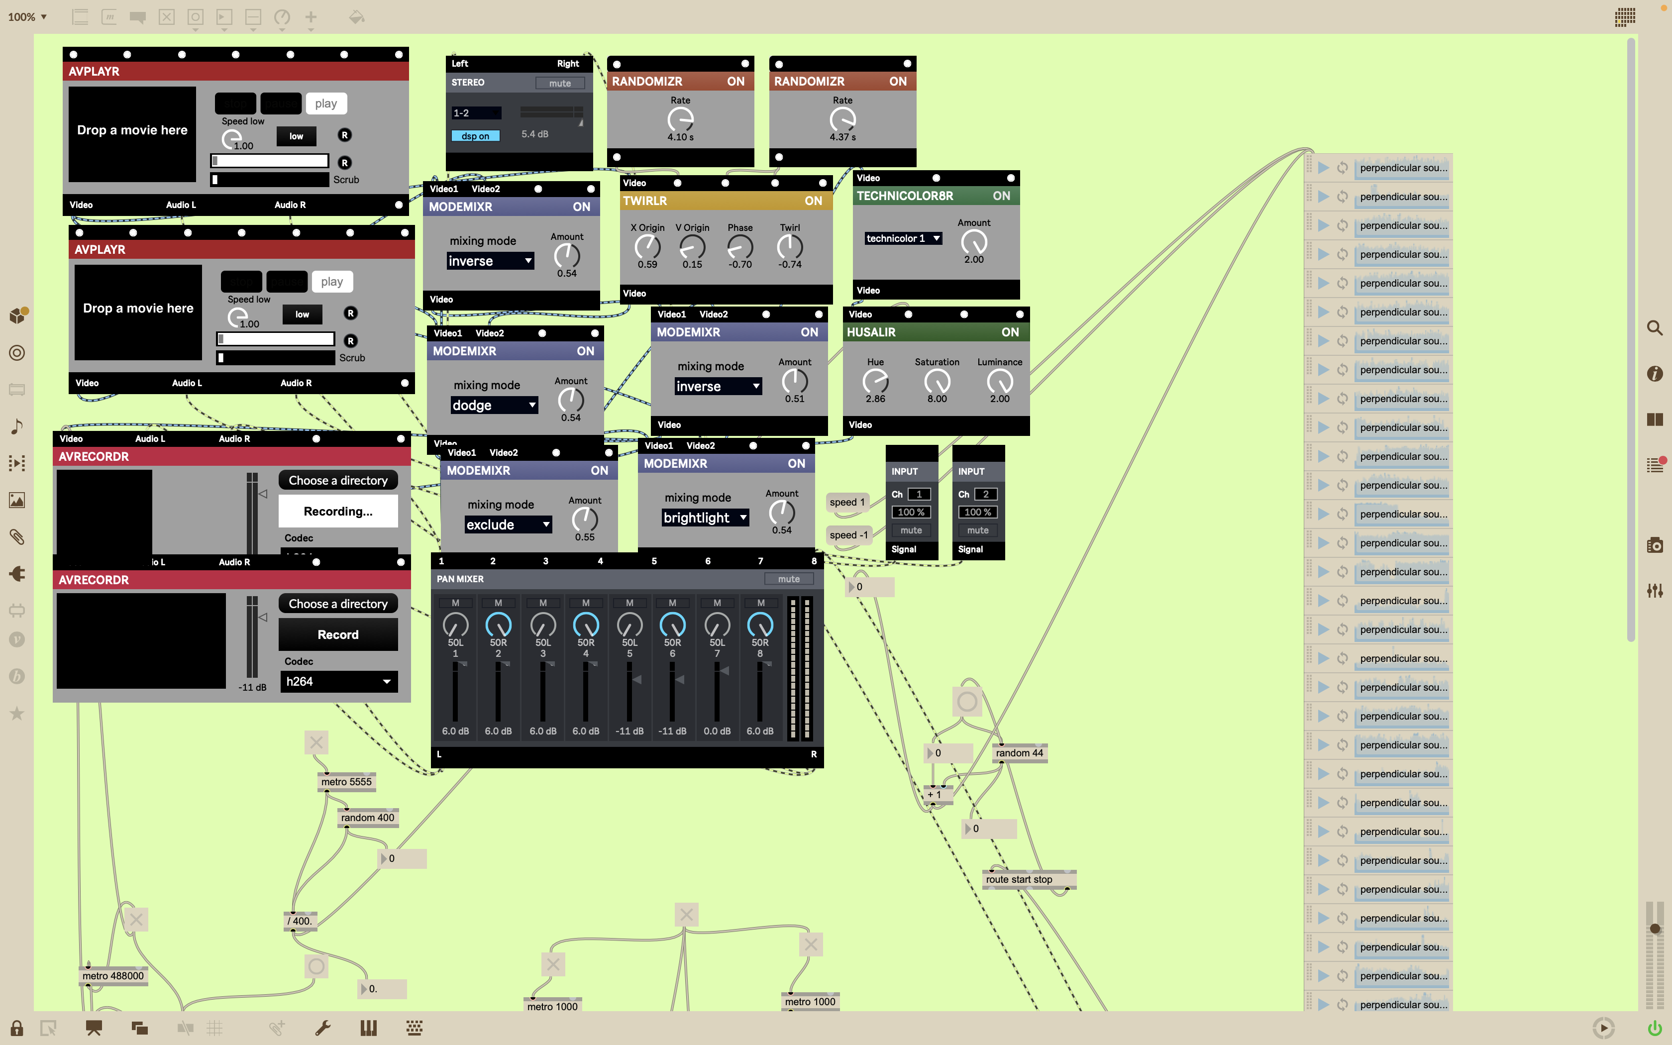
Task: Click the toggle box above metro 5555
Action: coord(316,742)
